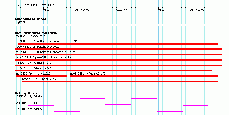Click the red bar for esv2661819
Viewport: 229px width, 115px height.
tap(118, 55)
